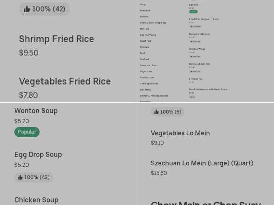Click the 89% rating icon for Chicken Wings
Viewport: 274px width, 205px height.
pyautogui.click(x=195, y=56)
